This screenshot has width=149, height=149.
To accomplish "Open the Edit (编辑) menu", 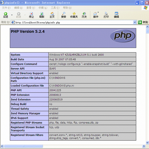I will tap(19, 8).
